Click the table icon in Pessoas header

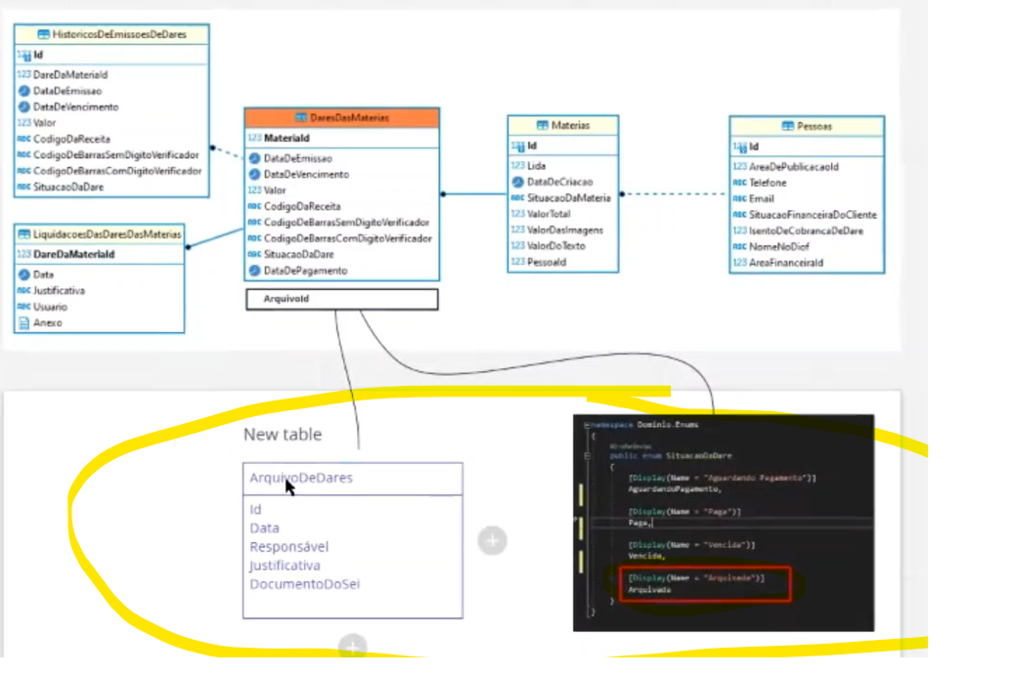pyautogui.click(x=787, y=126)
